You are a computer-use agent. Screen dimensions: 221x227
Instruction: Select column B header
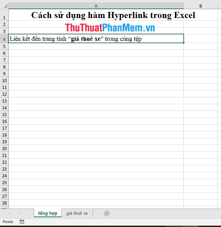(x=201, y=6)
